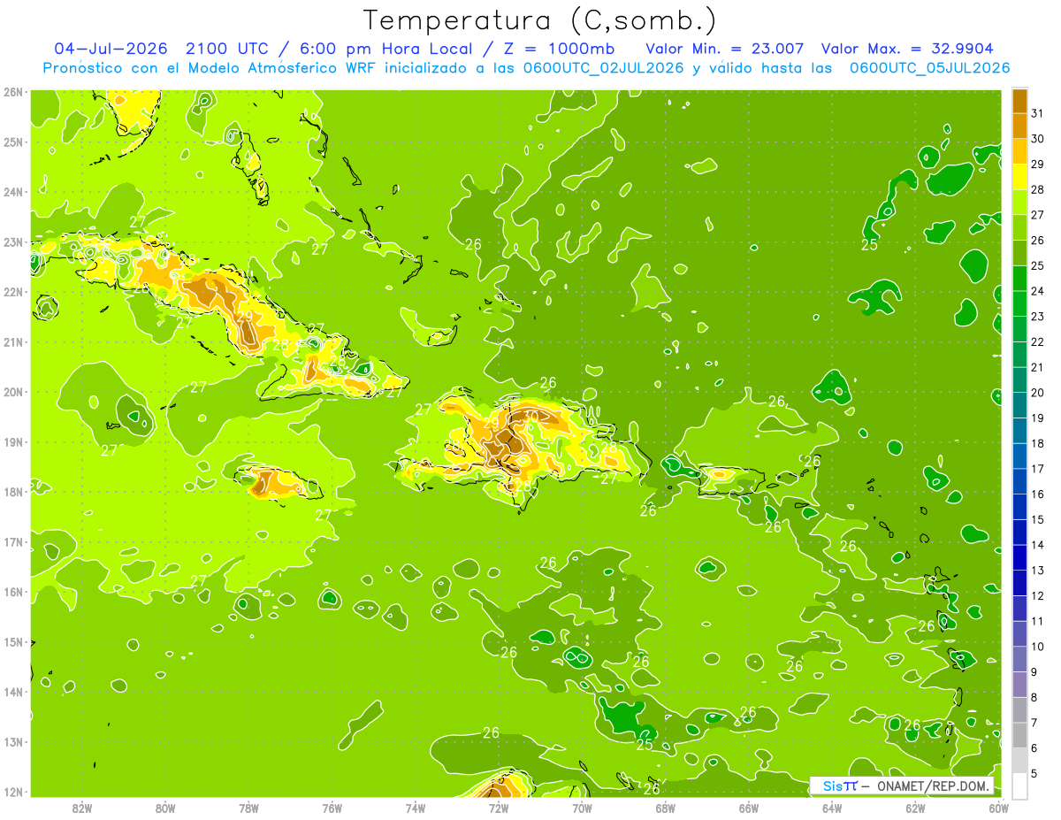
Task: Pick the teal legend color between 19 and 20
Action: click(1019, 406)
